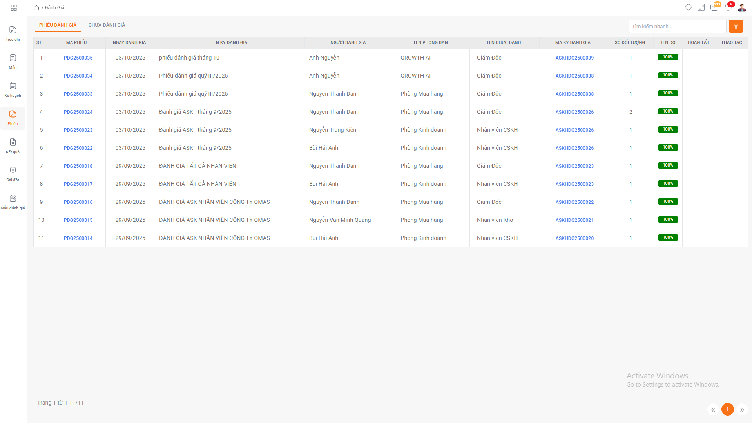Switch to Chưa đánh giá tab
Viewport: 752px width, 423px height.
[x=107, y=25]
